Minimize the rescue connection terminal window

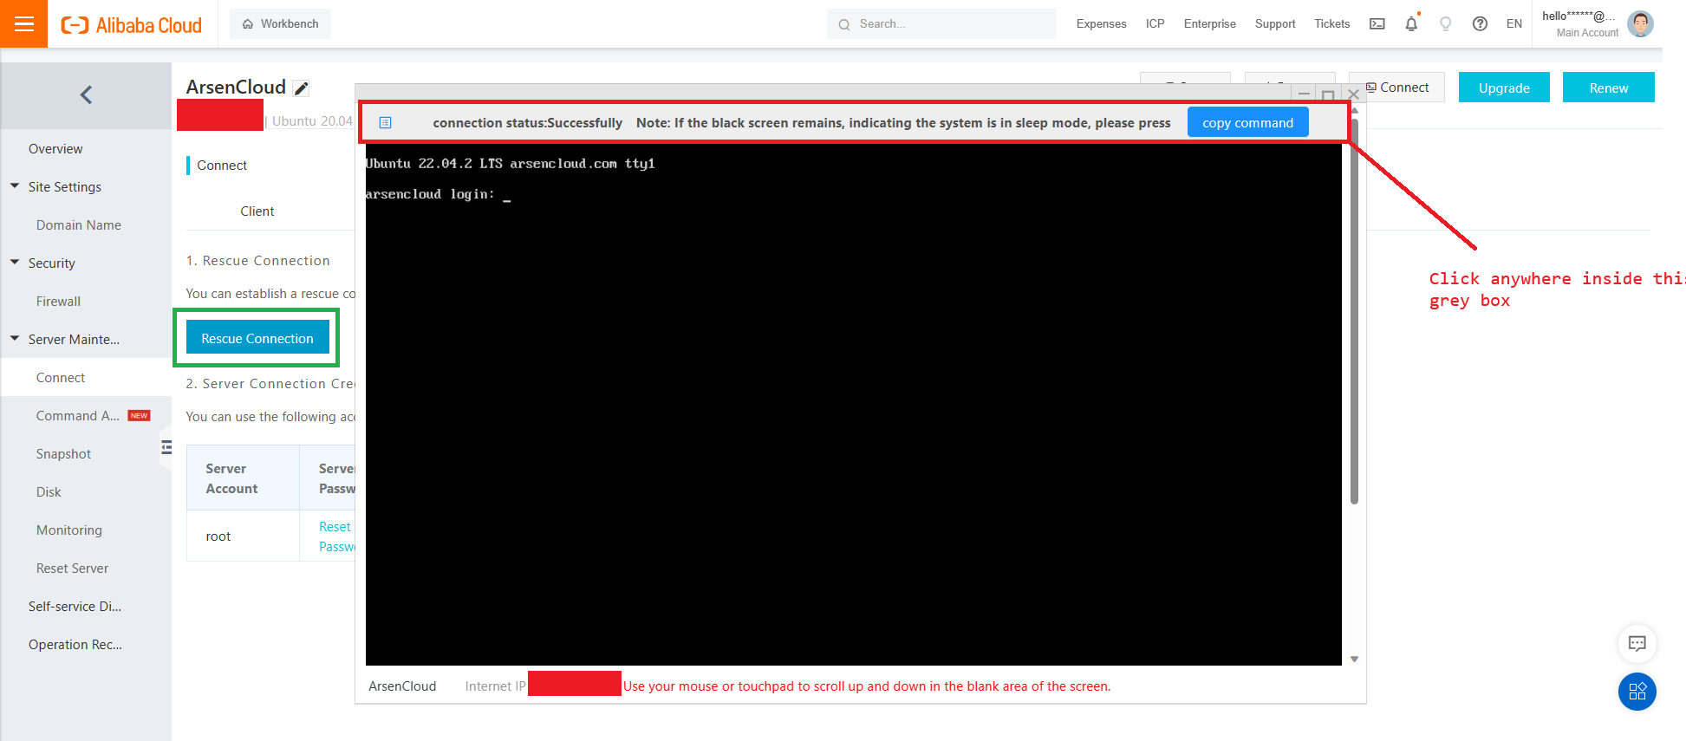(1304, 94)
